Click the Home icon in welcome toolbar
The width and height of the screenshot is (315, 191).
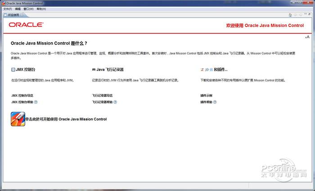(x=290, y=15)
